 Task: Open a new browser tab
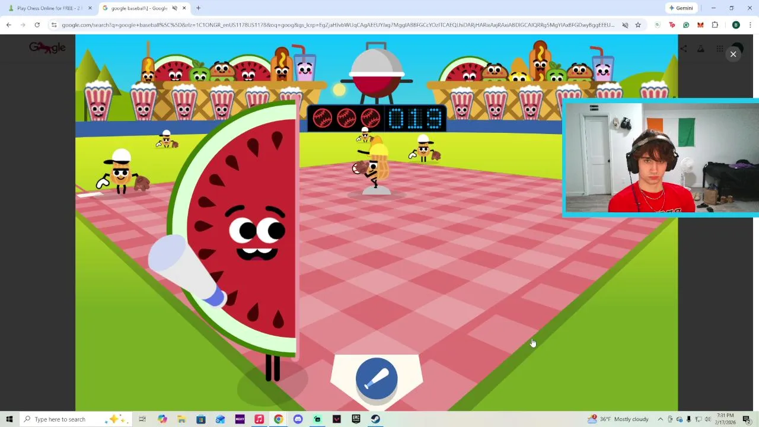click(198, 8)
